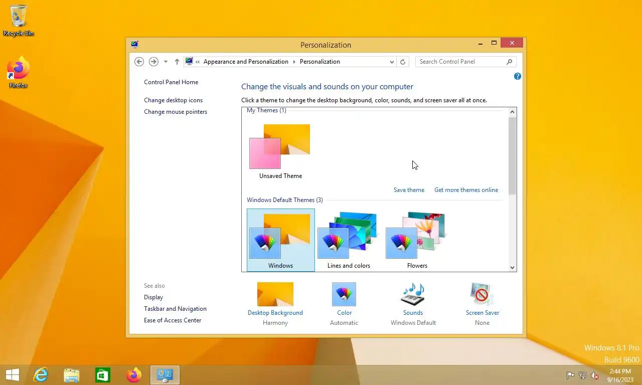Open File Explorer from the taskbar
642x385 pixels.
(72, 375)
